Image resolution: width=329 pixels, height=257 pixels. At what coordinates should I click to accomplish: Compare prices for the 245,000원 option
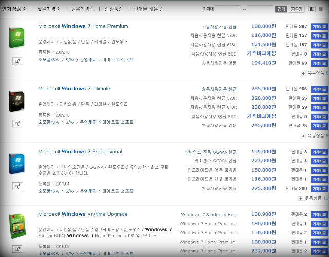[x=319, y=126]
